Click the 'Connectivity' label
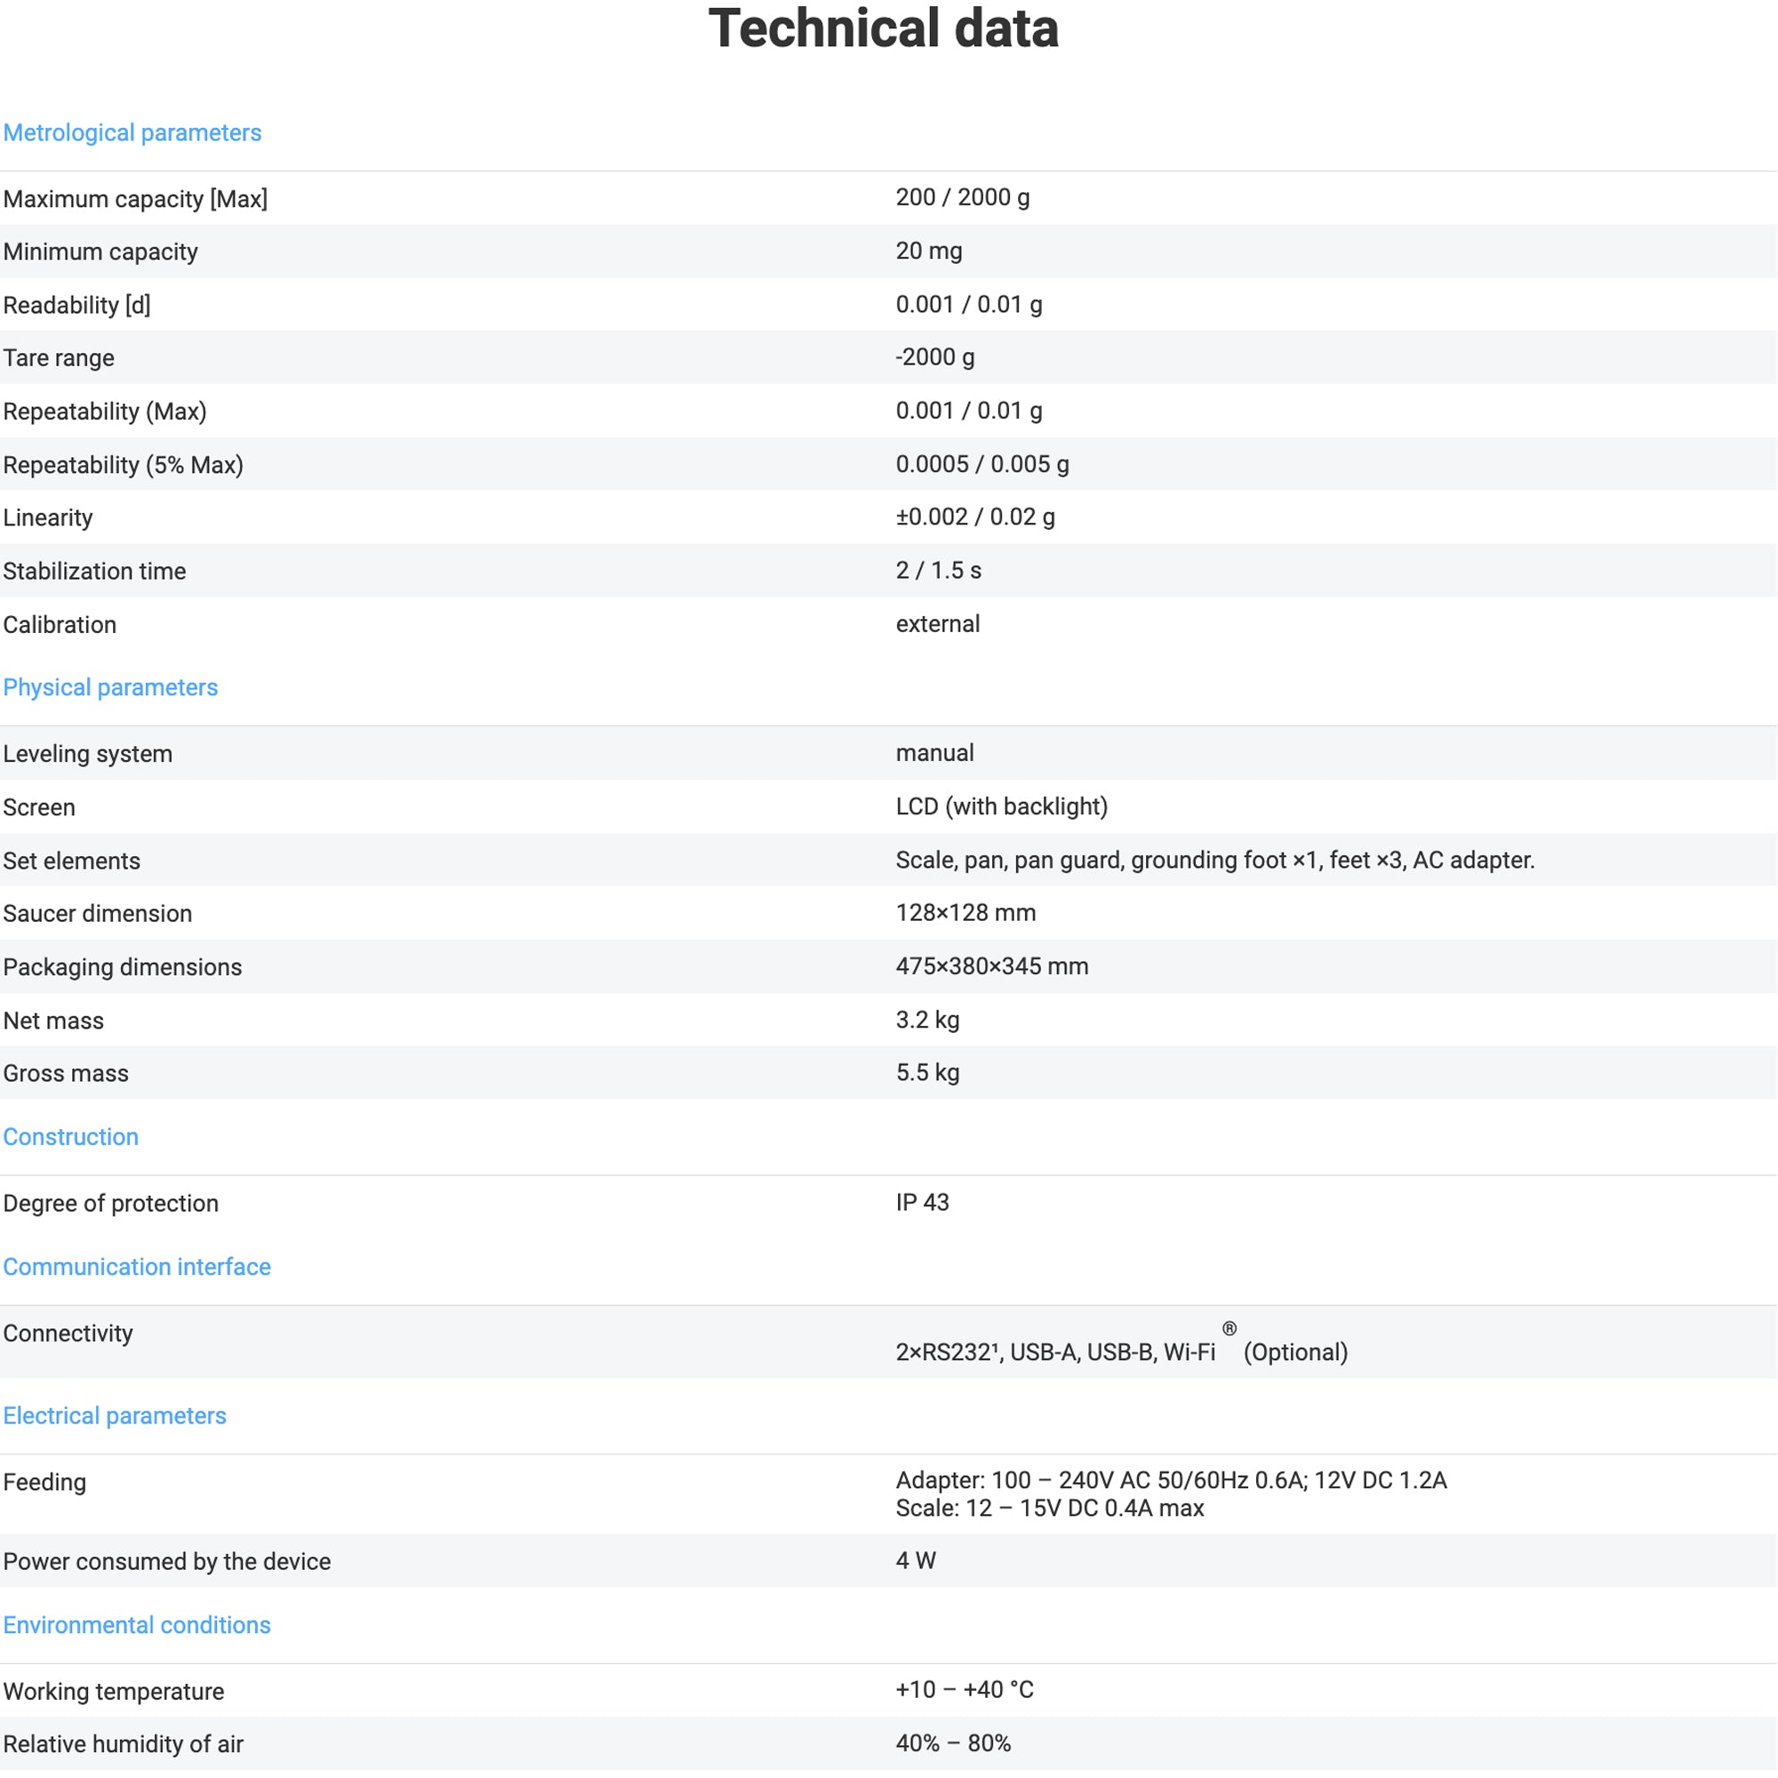Image resolution: width=1778 pixels, height=1778 pixels. pyautogui.click(x=68, y=1333)
